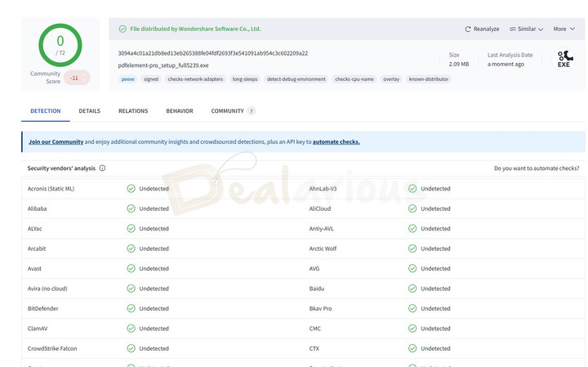
Task: Click the green verified distributor check icon
Action: click(122, 29)
